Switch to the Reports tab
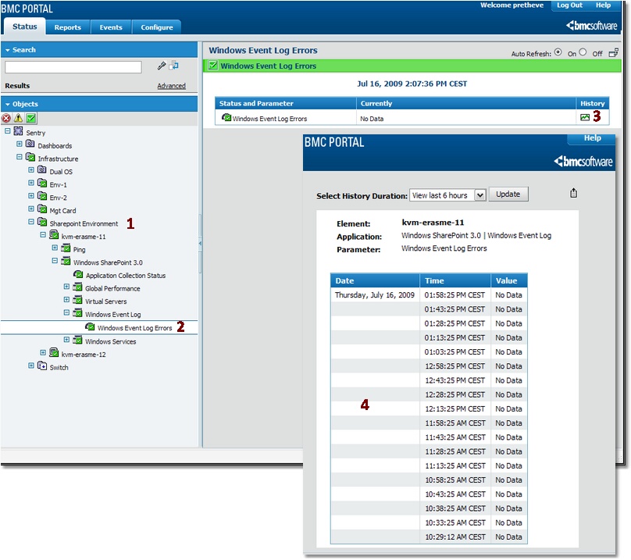The width and height of the screenshot is (631, 560). click(x=68, y=27)
